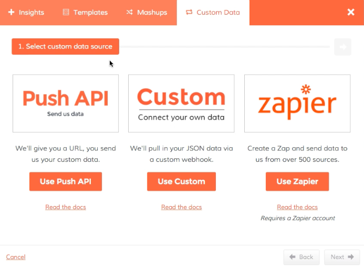Image resolution: width=364 pixels, height=267 pixels.
Task: Open the Insights tab
Action: point(26,12)
